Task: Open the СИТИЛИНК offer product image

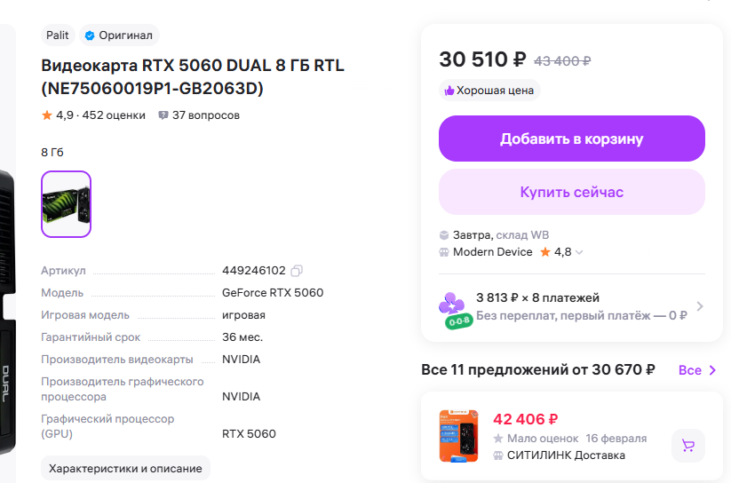Action: pyautogui.click(x=458, y=436)
